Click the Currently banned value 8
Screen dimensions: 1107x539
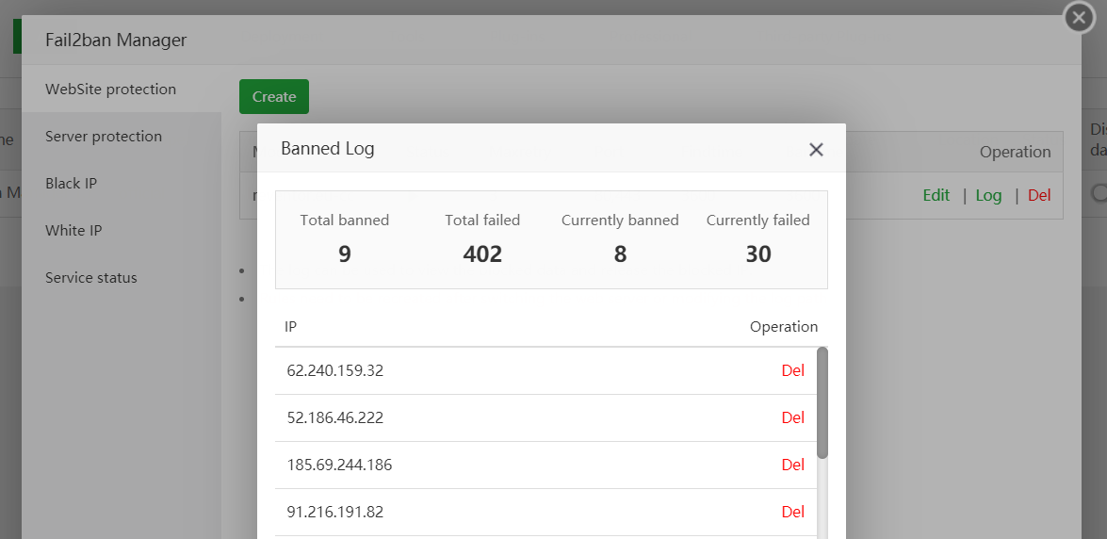(620, 254)
